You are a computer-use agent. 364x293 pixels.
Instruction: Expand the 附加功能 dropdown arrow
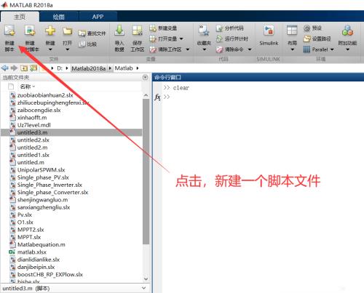348,49
